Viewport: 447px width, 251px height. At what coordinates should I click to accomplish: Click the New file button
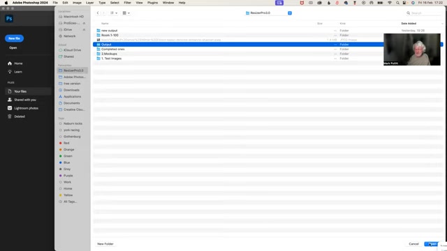pos(14,38)
